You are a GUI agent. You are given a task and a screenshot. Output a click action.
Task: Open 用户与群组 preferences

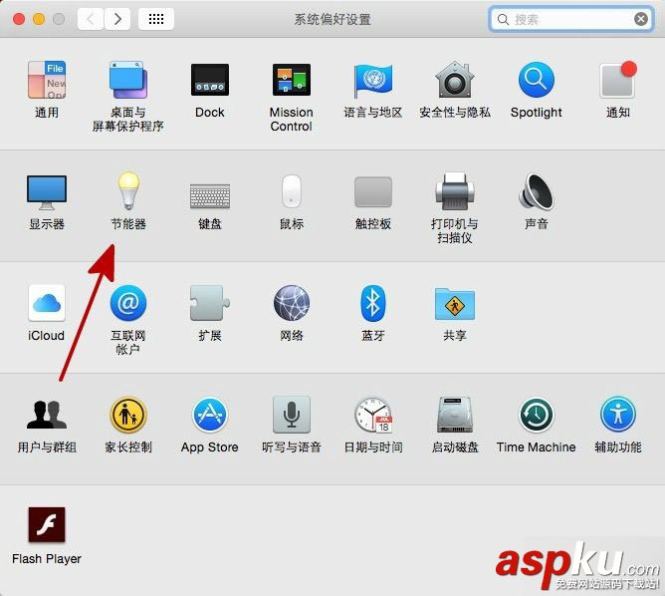pyautogui.click(x=47, y=415)
